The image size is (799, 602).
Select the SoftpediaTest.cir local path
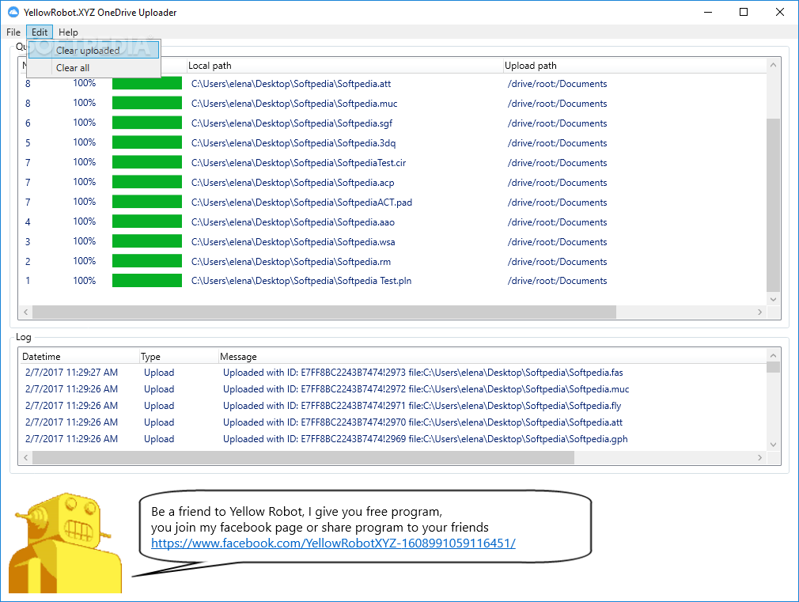pos(298,163)
